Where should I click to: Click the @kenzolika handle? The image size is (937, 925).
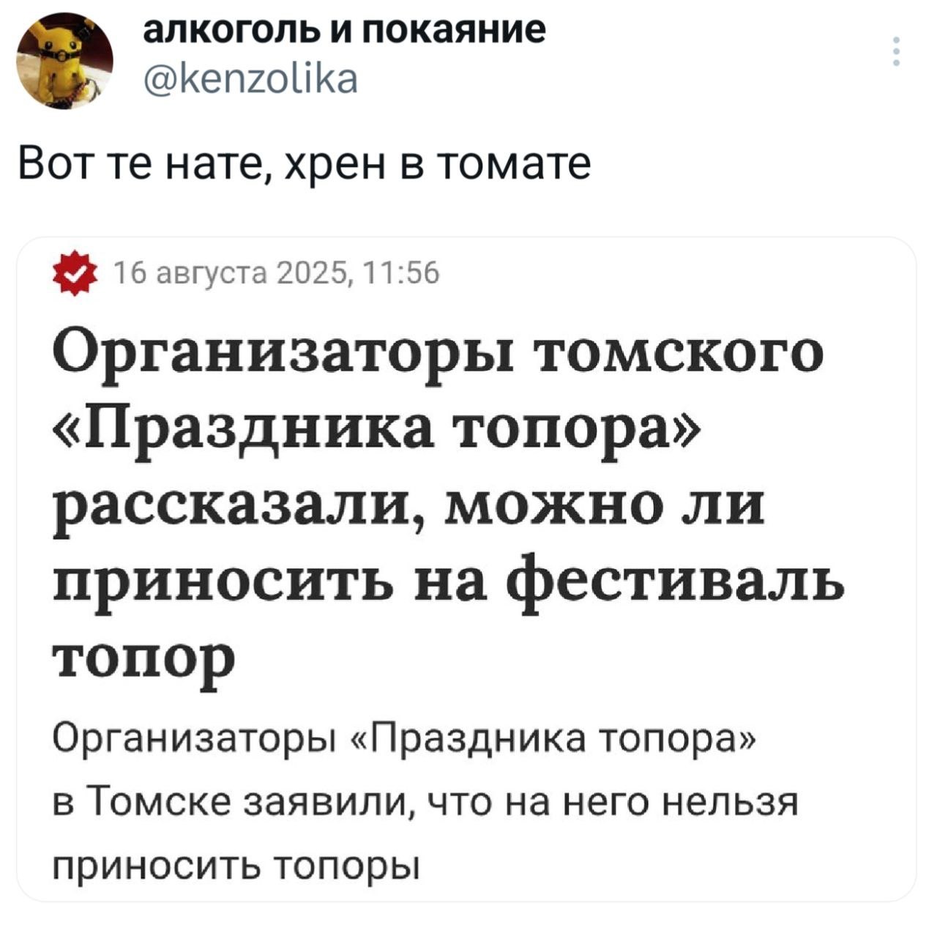[250, 78]
